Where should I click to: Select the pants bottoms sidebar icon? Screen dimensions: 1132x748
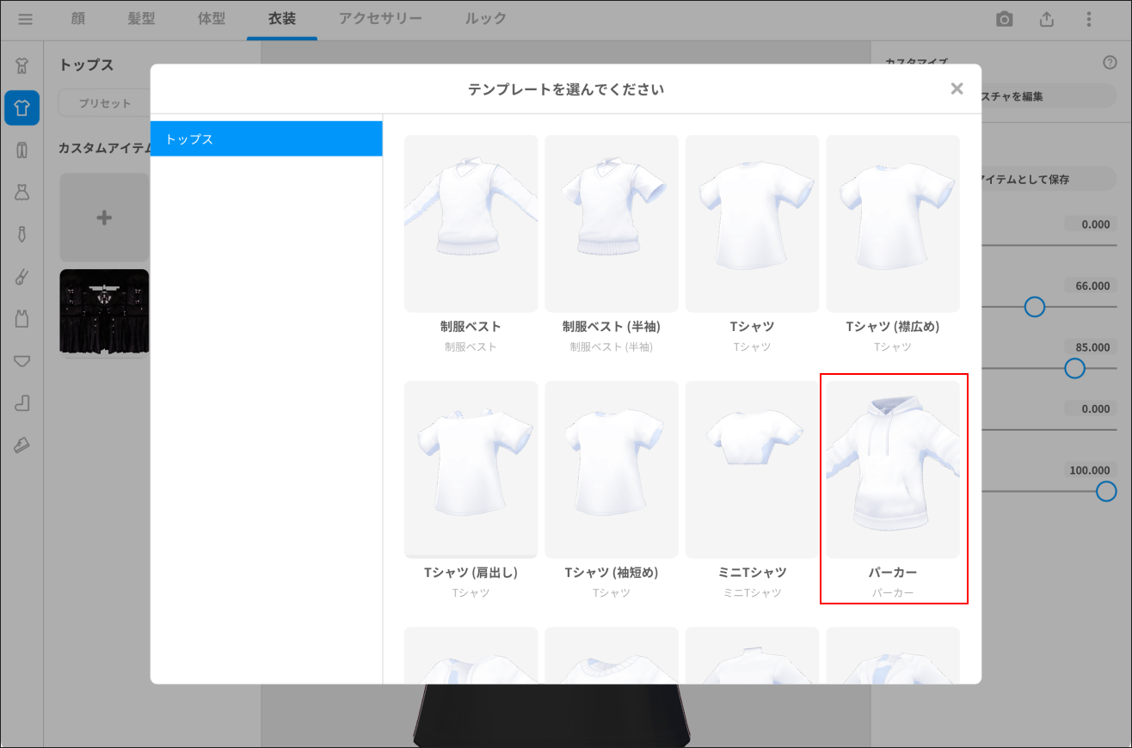pos(22,150)
